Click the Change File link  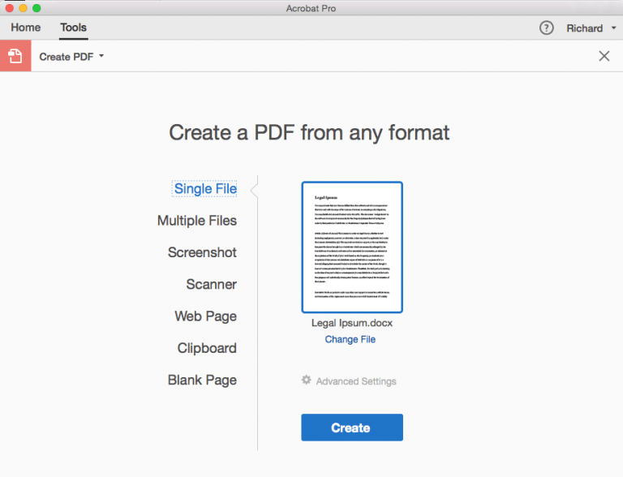pos(350,339)
